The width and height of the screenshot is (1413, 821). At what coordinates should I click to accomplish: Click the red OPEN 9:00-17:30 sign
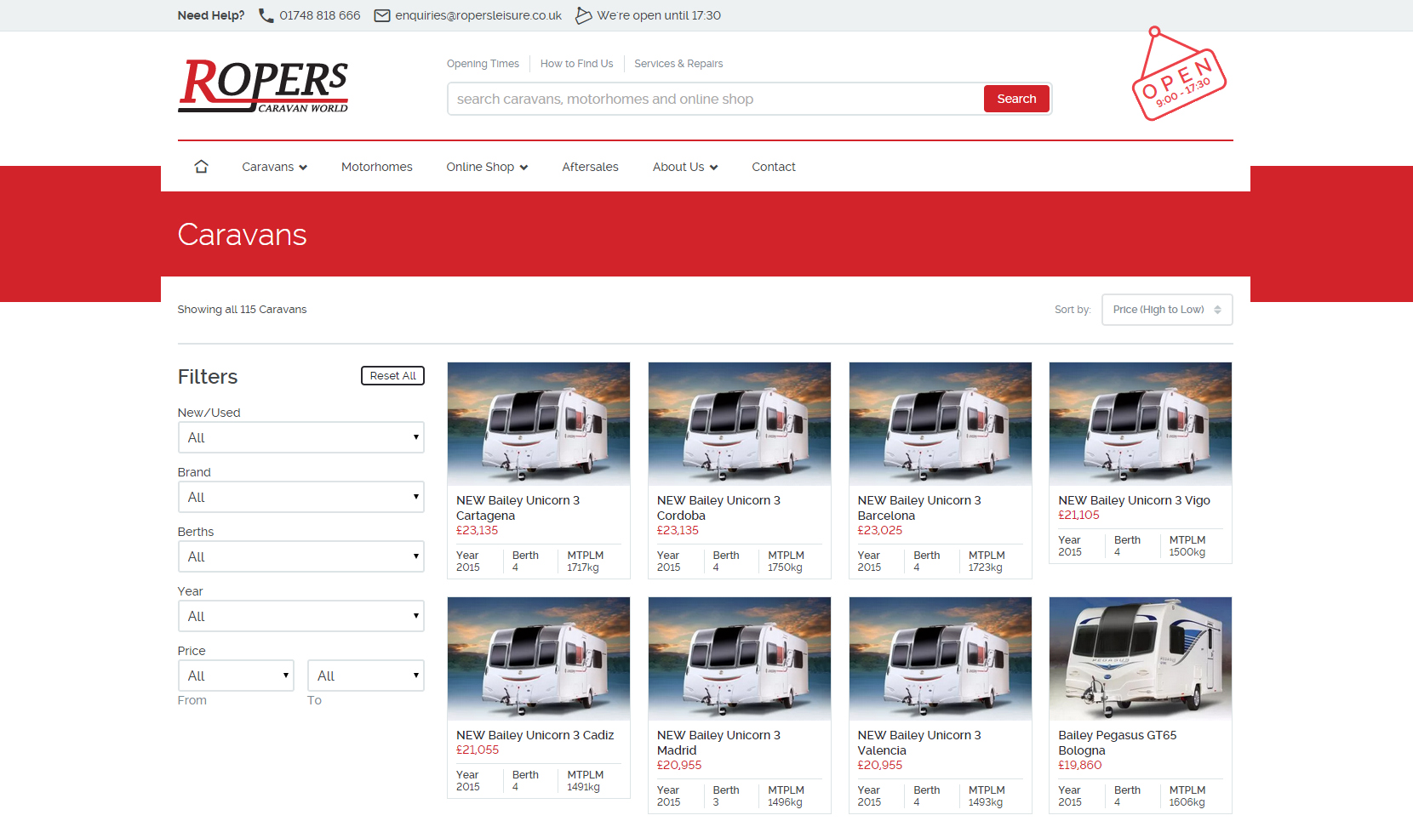[1178, 75]
